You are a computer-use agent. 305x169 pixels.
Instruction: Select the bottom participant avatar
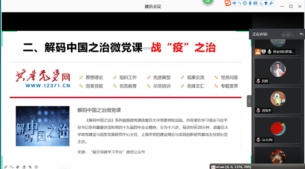[278, 157]
